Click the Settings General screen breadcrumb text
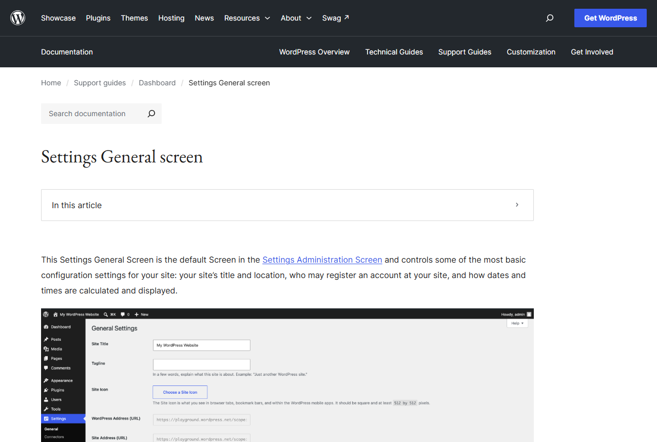 pos(229,83)
